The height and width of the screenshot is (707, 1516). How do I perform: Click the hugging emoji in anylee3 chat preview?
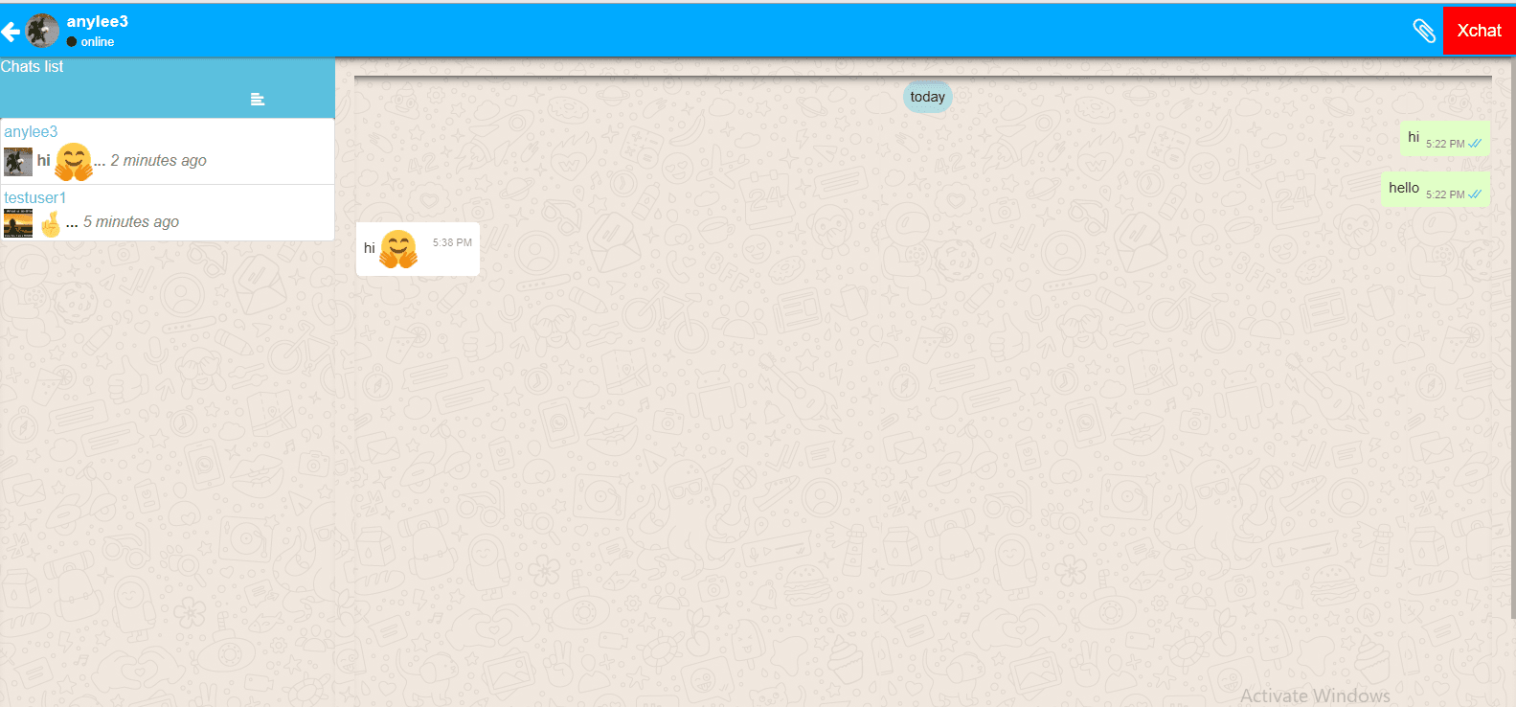[74, 161]
